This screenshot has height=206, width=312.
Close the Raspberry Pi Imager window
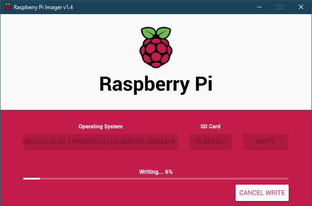(x=301, y=7)
